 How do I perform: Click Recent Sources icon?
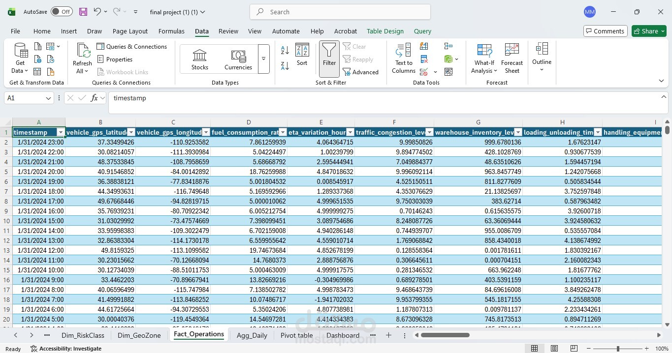coord(51,59)
